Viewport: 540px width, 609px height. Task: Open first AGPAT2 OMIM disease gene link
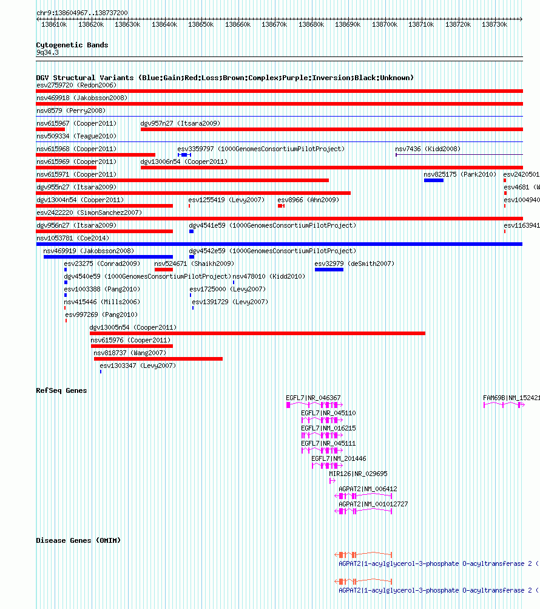pos(439,563)
